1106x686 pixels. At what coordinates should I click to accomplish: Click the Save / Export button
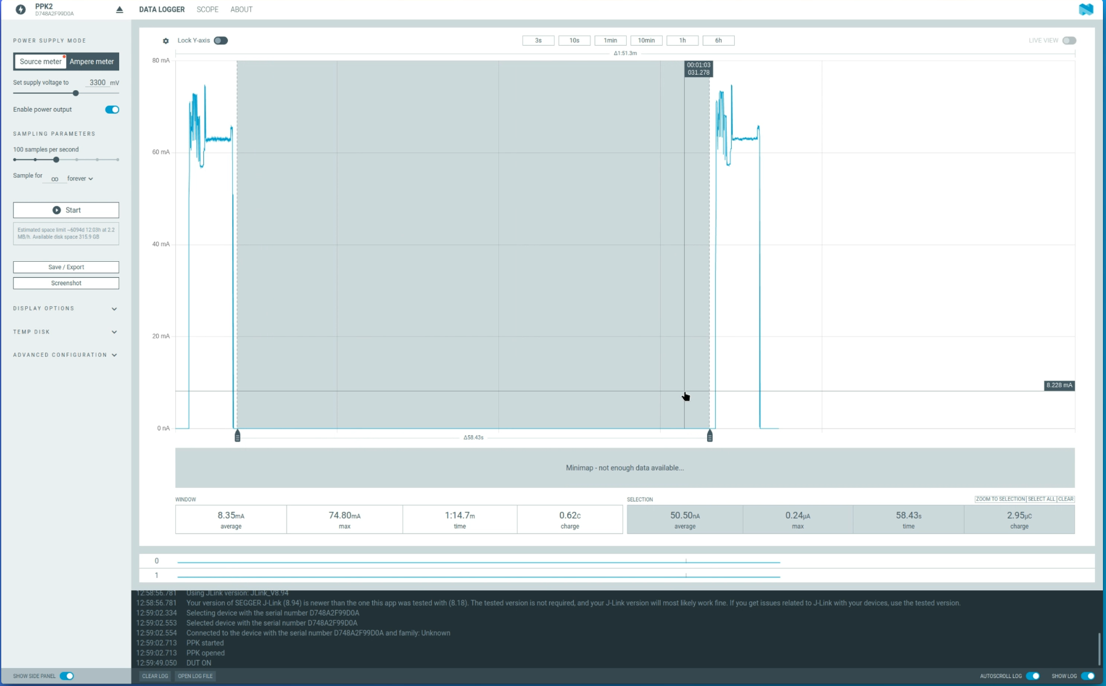click(66, 267)
